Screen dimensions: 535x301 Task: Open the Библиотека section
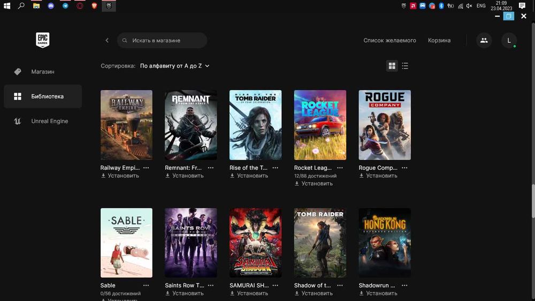coord(43,96)
